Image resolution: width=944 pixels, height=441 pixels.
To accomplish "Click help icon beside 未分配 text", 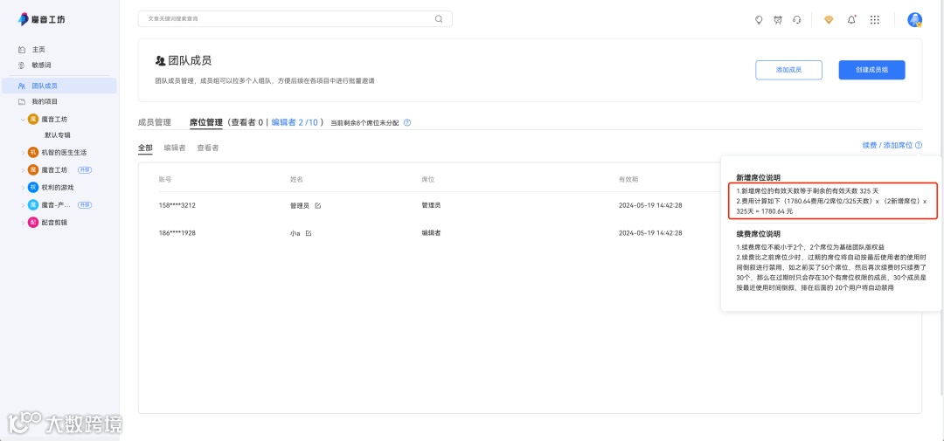I will point(407,123).
